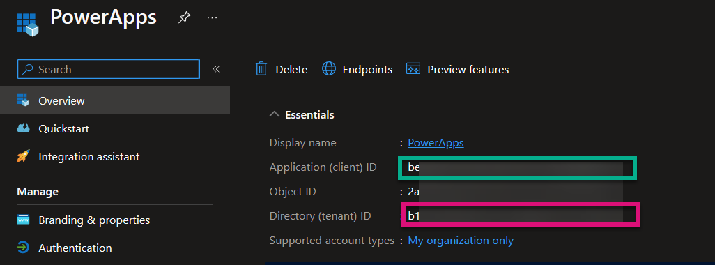Open the more options ellipsis menu

[212, 17]
